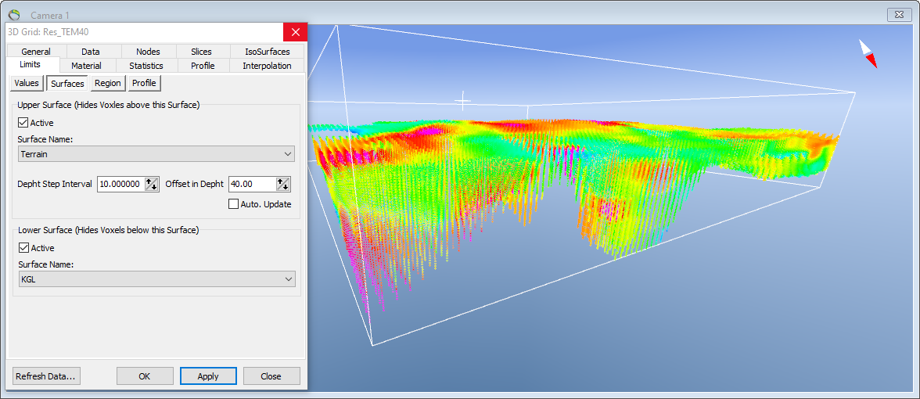
Task: Click the Offset in Depth spinner arrows
Action: (283, 184)
